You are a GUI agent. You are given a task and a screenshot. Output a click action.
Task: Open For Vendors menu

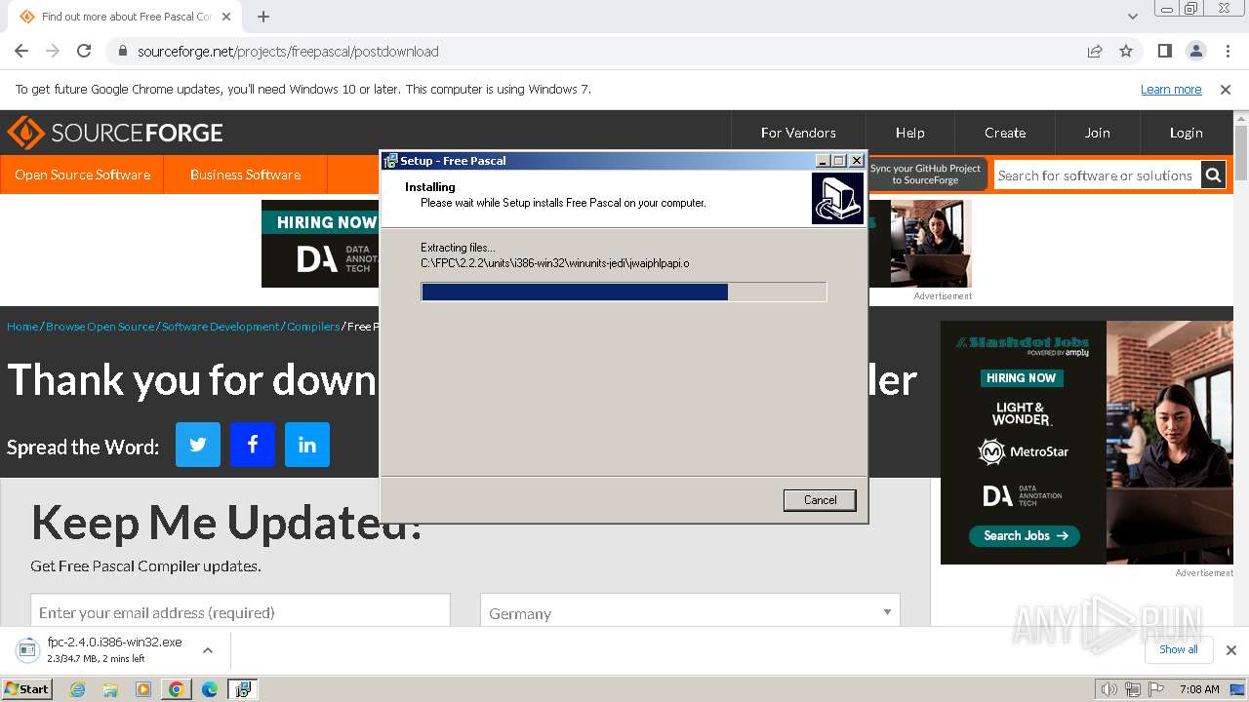pos(798,133)
